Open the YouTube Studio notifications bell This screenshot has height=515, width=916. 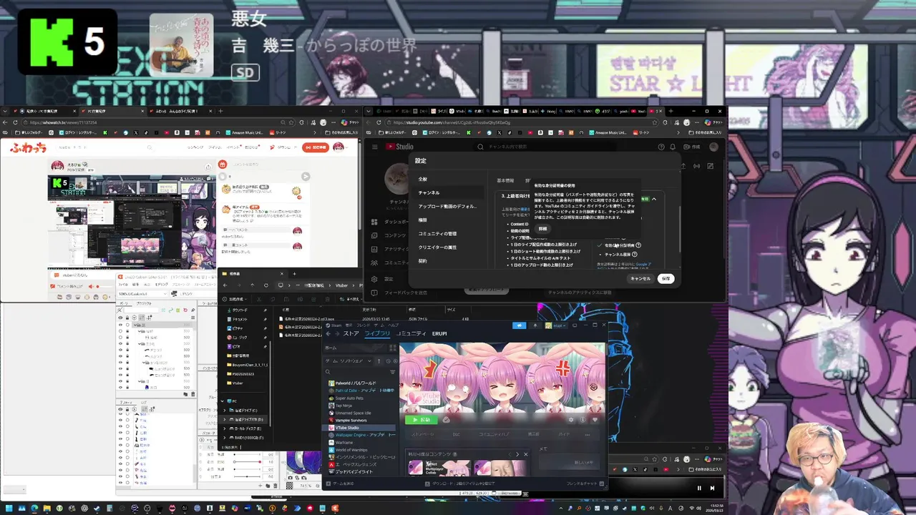point(673,147)
